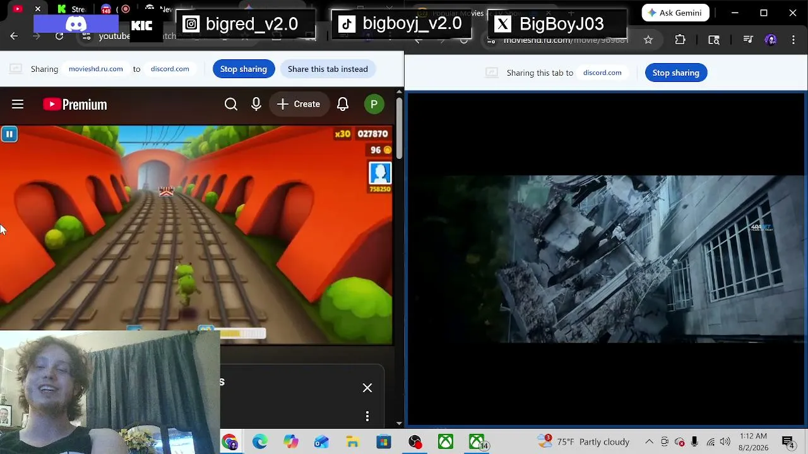Close the panel below the video
Viewport: 808px width, 454px height.
[367, 388]
